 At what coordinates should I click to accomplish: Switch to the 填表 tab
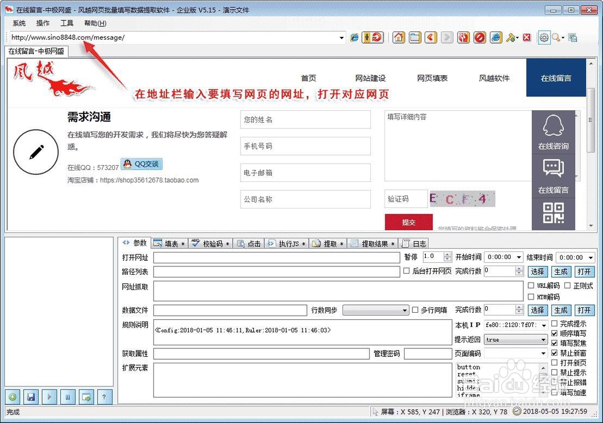[x=169, y=243]
